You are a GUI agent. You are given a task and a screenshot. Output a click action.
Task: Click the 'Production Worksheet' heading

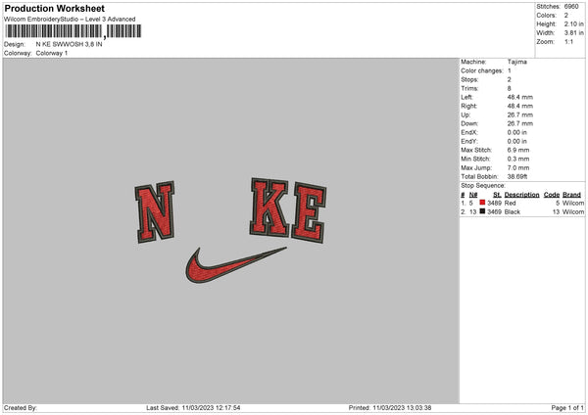tap(54, 8)
